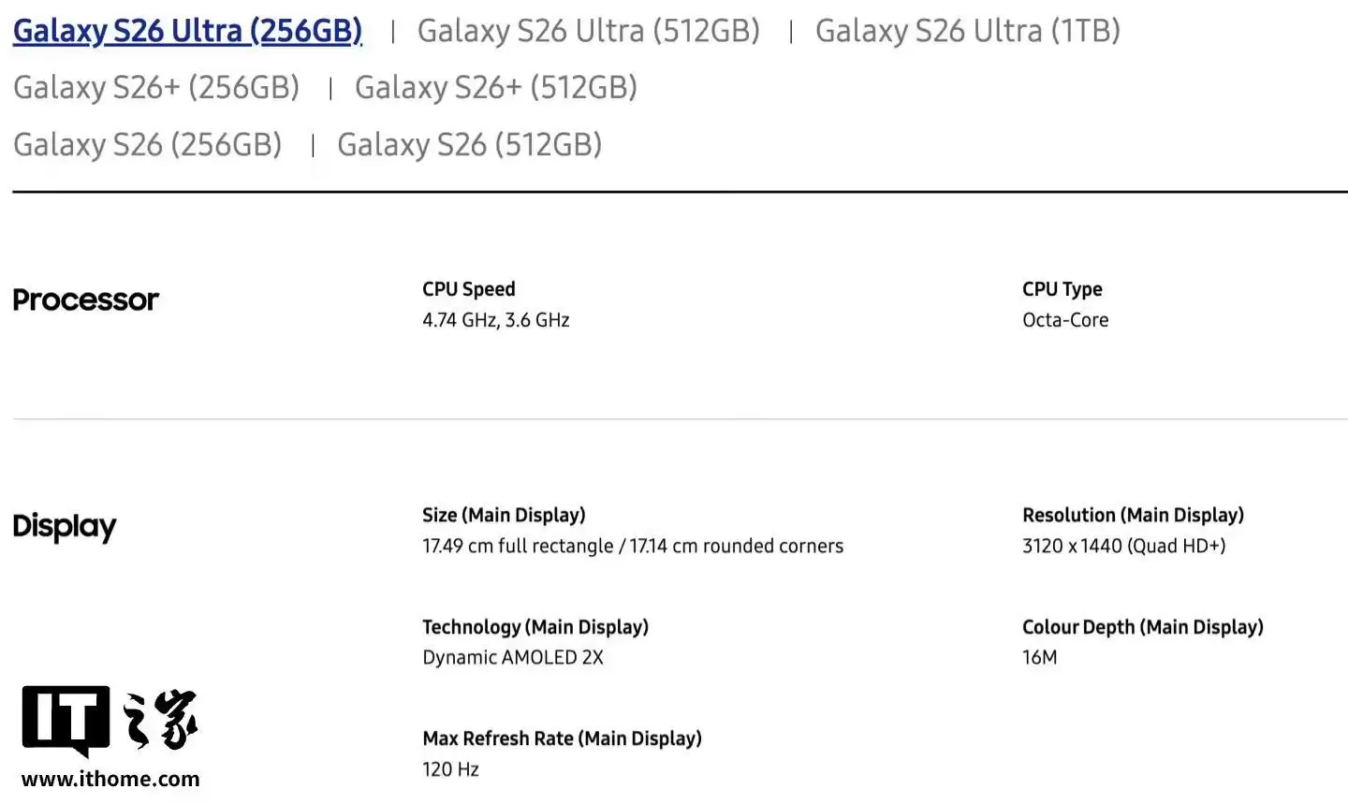The height and width of the screenshot is (804, 1348).
Task: Select the Size (Main Display) label
Action: coord(504,514)
